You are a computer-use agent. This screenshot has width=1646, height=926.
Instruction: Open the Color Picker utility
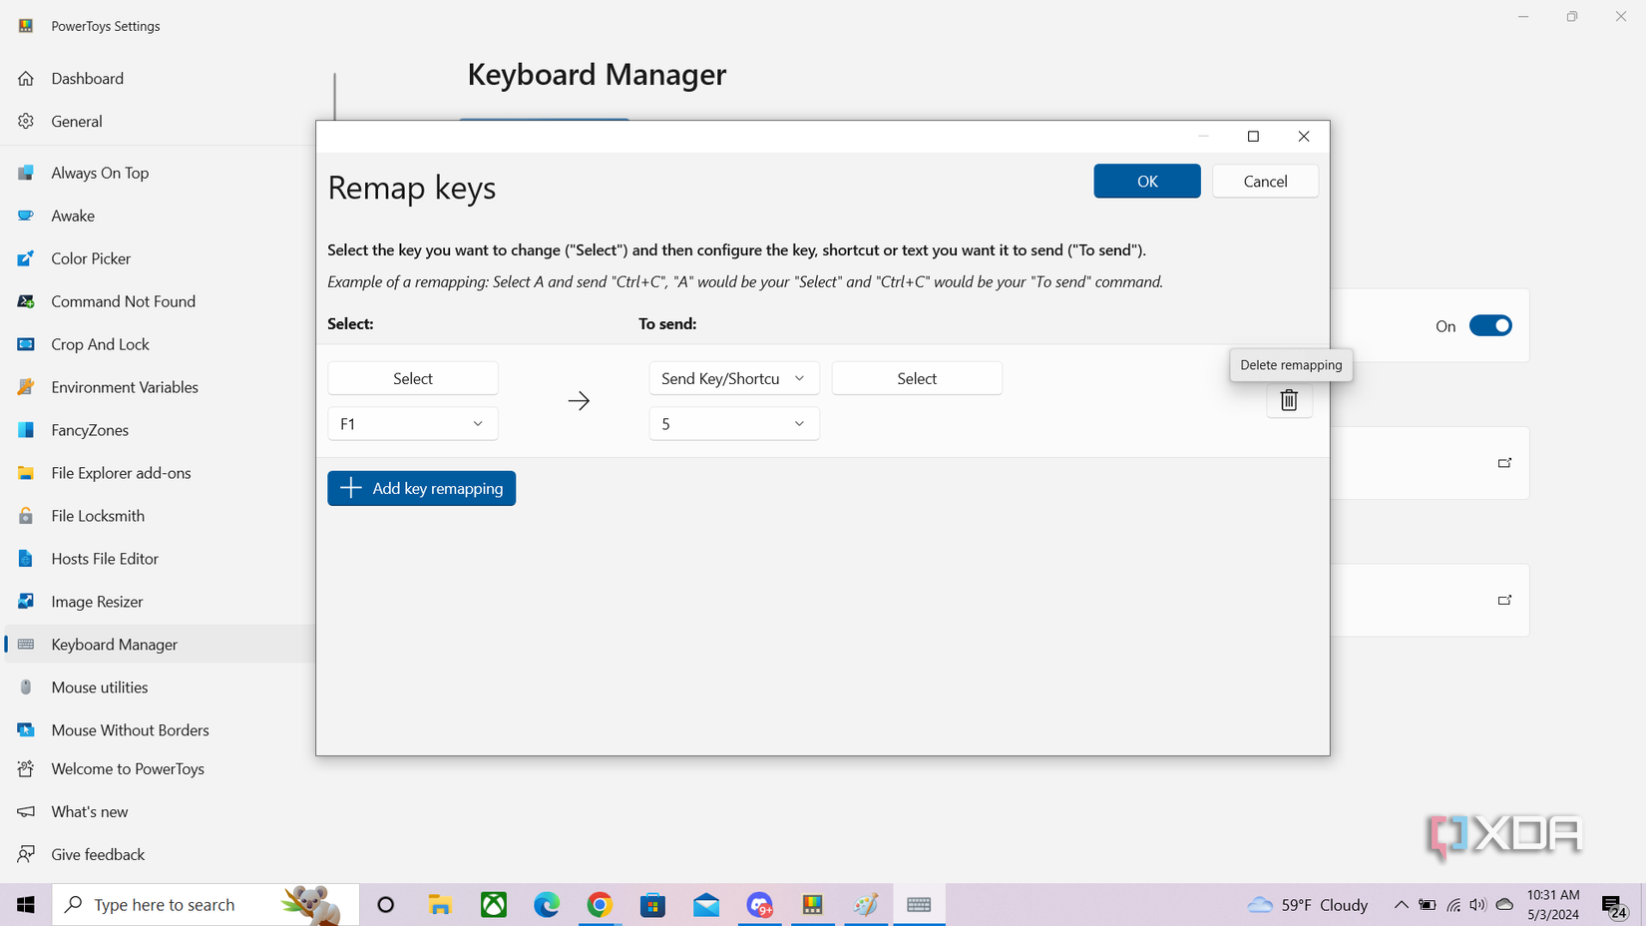pos(90,258)
